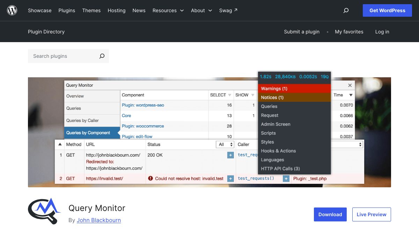Click the Query Monitor plugin logo
Screen dimensions: 419x235
coord(45,211)
